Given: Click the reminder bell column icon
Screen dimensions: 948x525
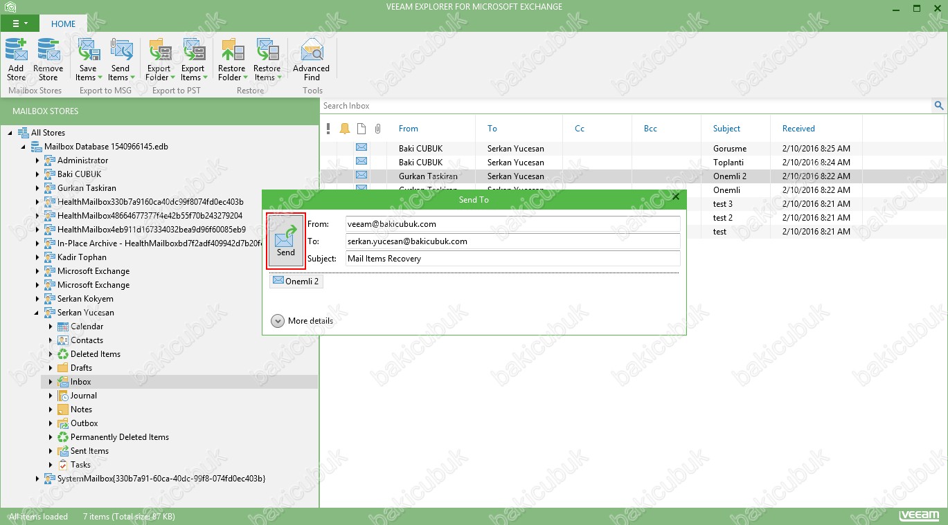Looking at the screenshot, I should click(x=345, y=129).
